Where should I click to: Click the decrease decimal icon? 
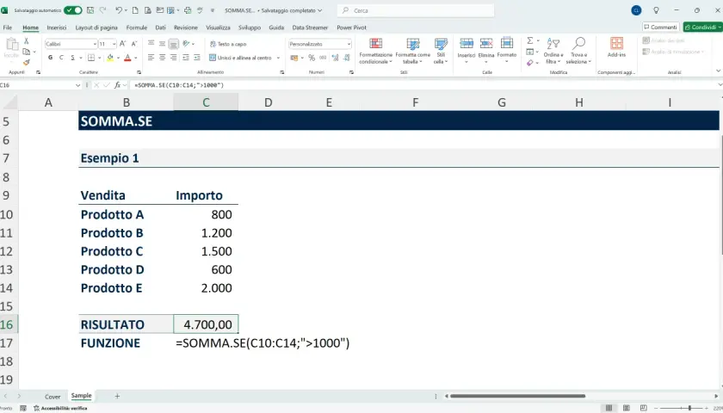[x=347, y=58]
